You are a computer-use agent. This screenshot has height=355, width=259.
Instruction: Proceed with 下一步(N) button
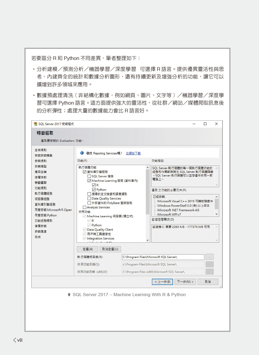[x=185, y=282]
